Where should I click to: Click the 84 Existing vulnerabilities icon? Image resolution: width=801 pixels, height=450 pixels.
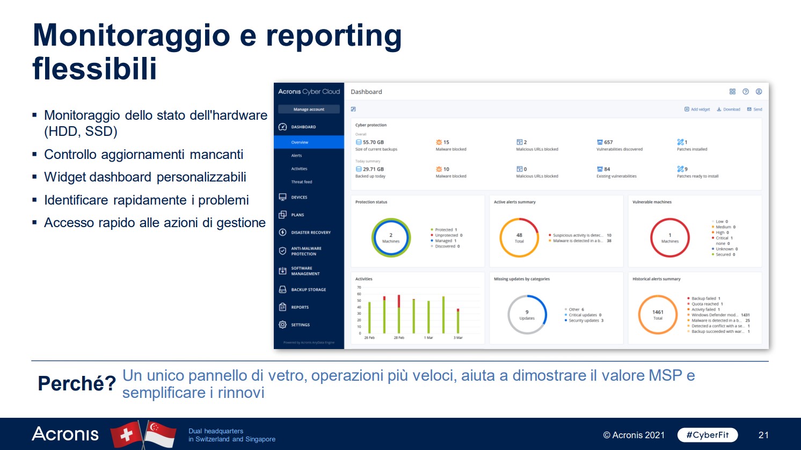tap(600, 169)
